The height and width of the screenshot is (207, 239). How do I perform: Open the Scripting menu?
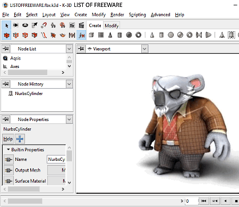click(x=137, y=15)
